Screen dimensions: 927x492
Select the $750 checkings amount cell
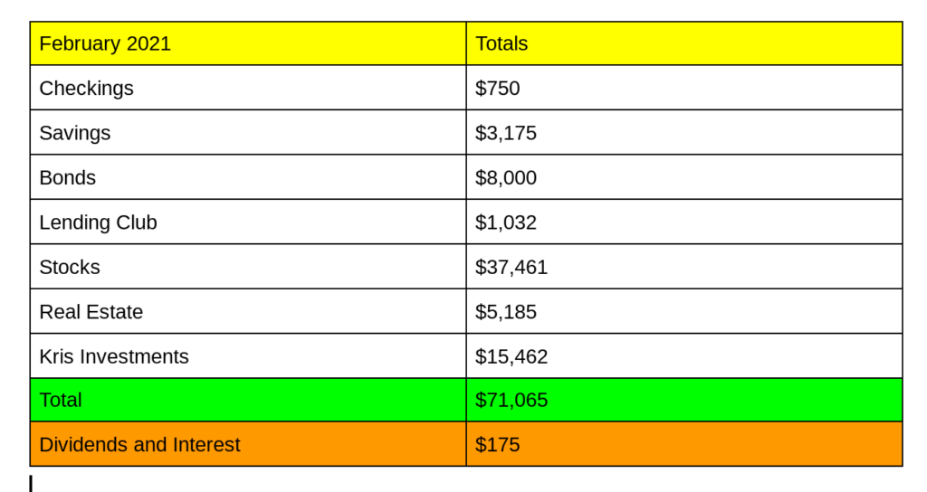tap(498, 88)
